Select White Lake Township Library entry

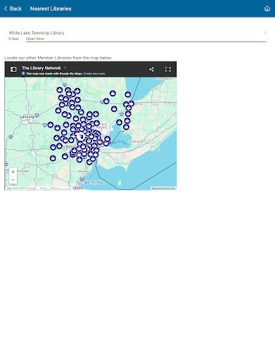137,35
